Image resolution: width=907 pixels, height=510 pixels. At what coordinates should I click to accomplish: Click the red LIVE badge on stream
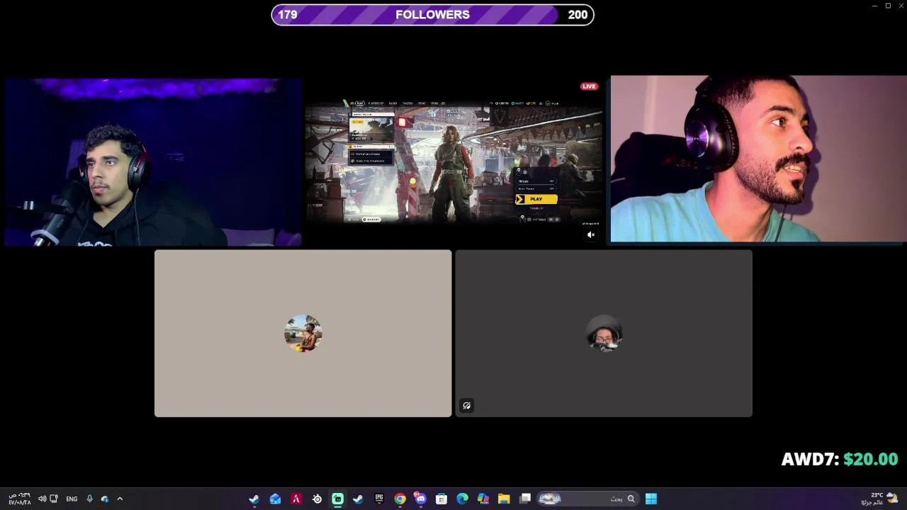point(589,86)
